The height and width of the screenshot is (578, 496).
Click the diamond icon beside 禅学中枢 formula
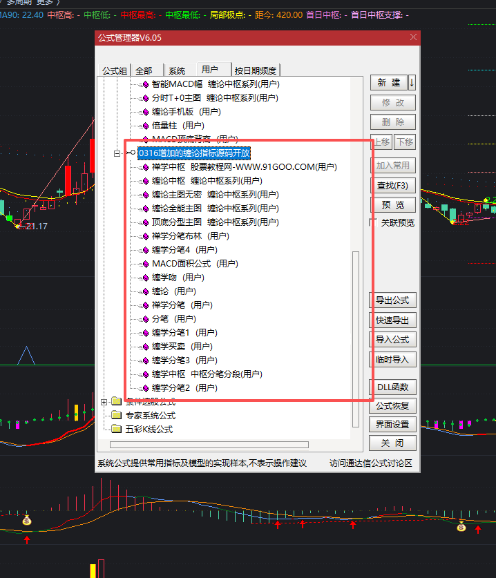point(145,167)
